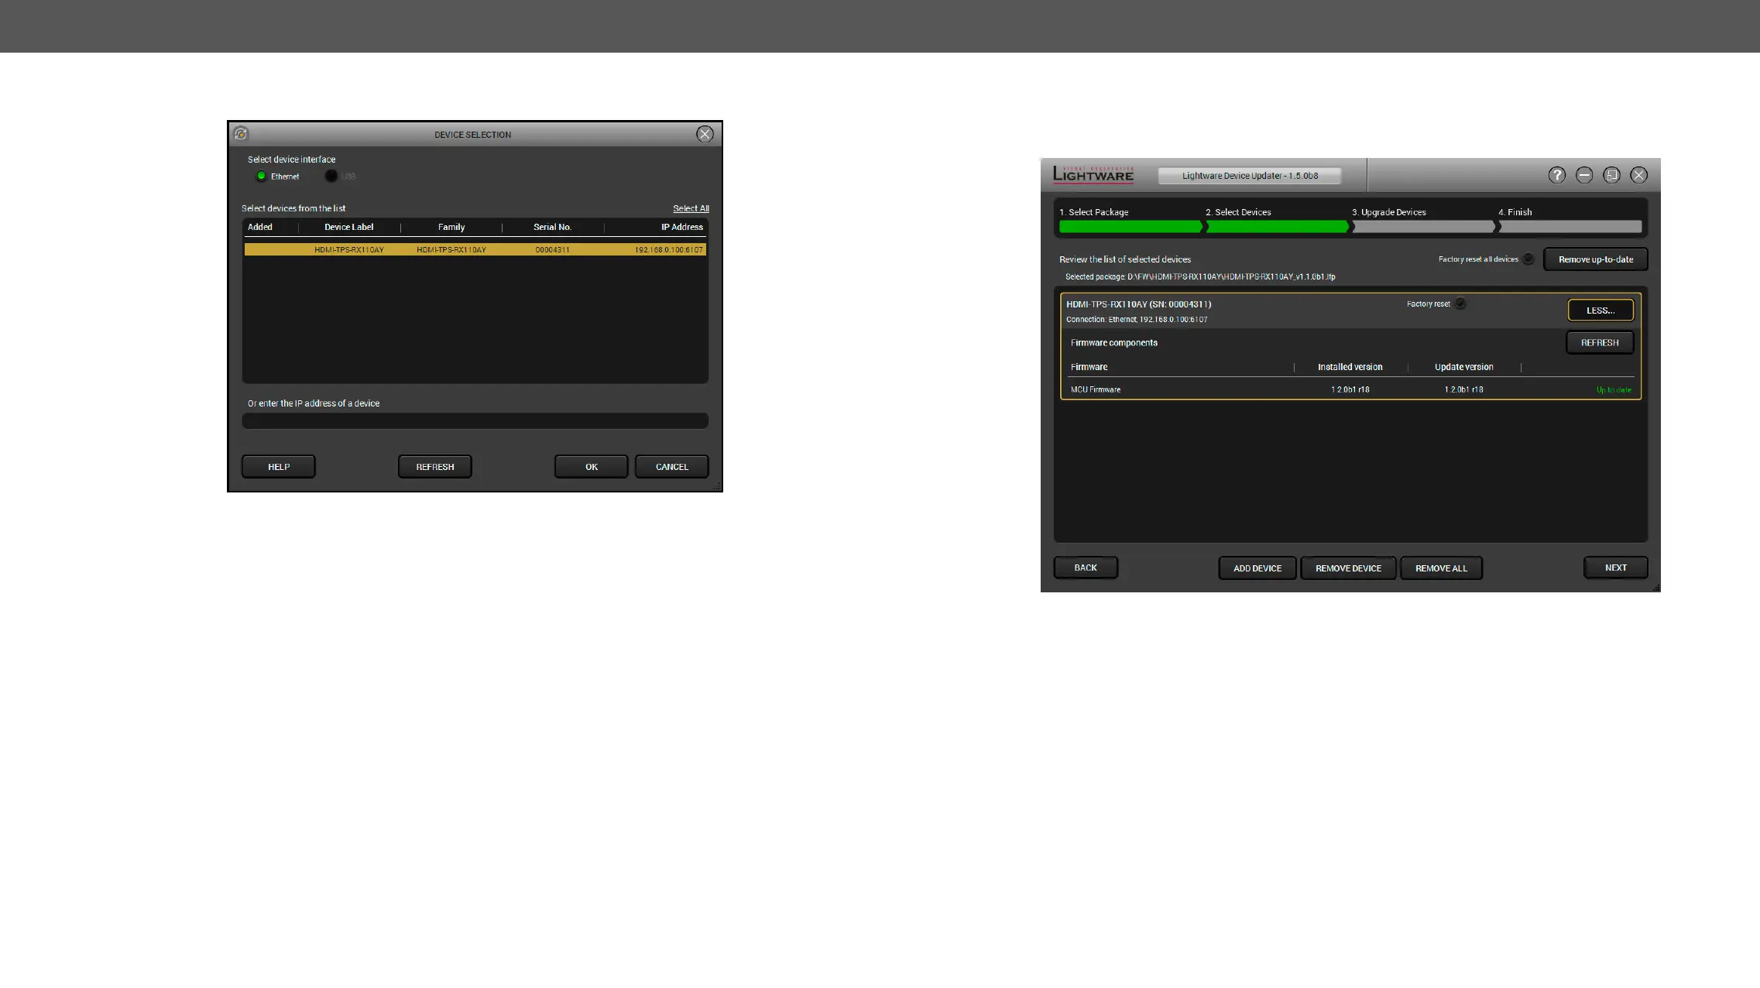The image size is (1760, 988).
Task: Click the Installed version column header
Action: tap(1350, 367)
